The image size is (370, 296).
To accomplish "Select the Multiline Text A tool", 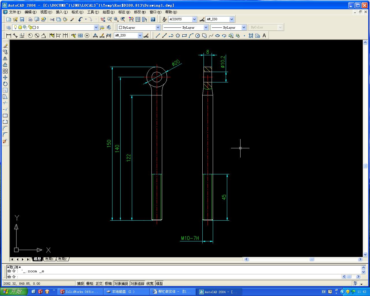I will click(264, 36).
